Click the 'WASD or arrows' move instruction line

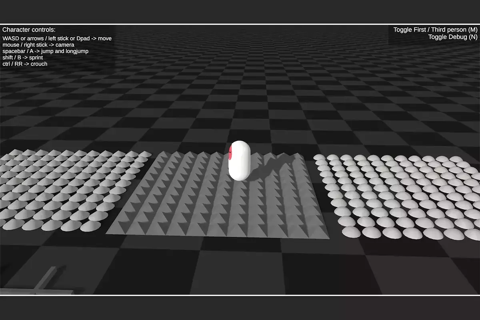point(57,38)
